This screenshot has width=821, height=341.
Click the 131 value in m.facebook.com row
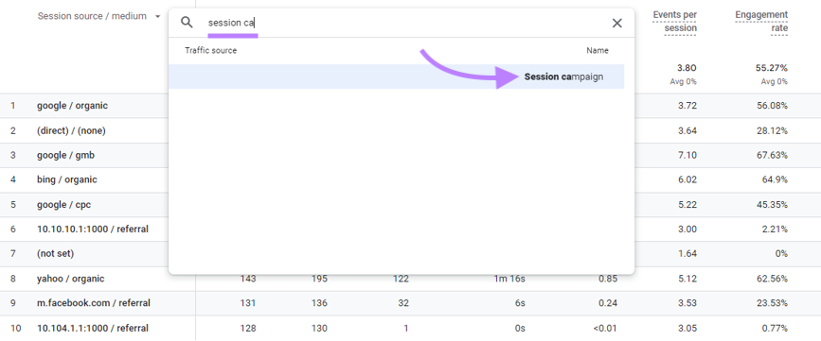pos(248,303)
